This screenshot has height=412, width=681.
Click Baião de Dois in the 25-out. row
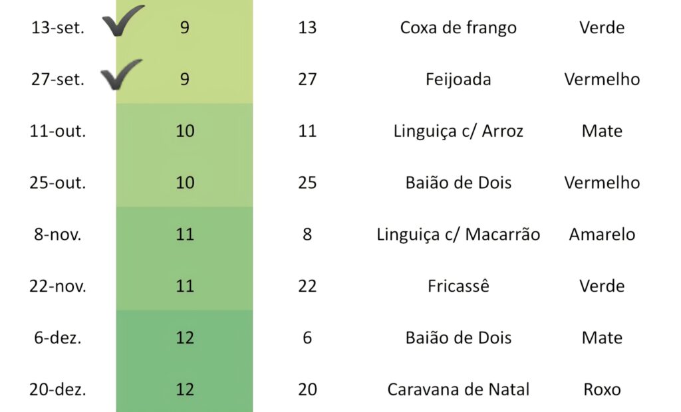(458, 183)
